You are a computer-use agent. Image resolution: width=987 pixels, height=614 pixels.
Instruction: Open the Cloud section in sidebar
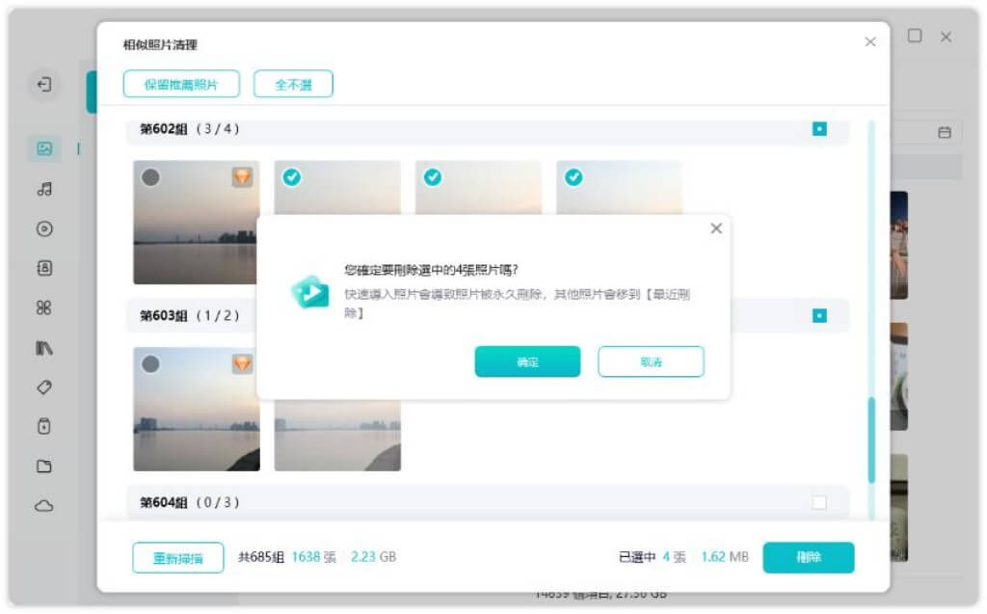pos(43,506)
